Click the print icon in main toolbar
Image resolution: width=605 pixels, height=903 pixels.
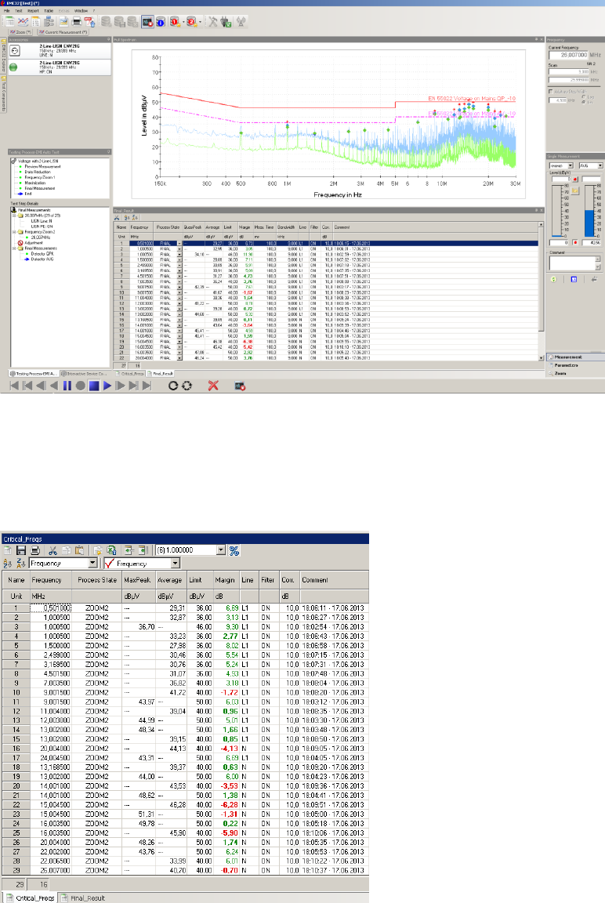click(77, 22)
